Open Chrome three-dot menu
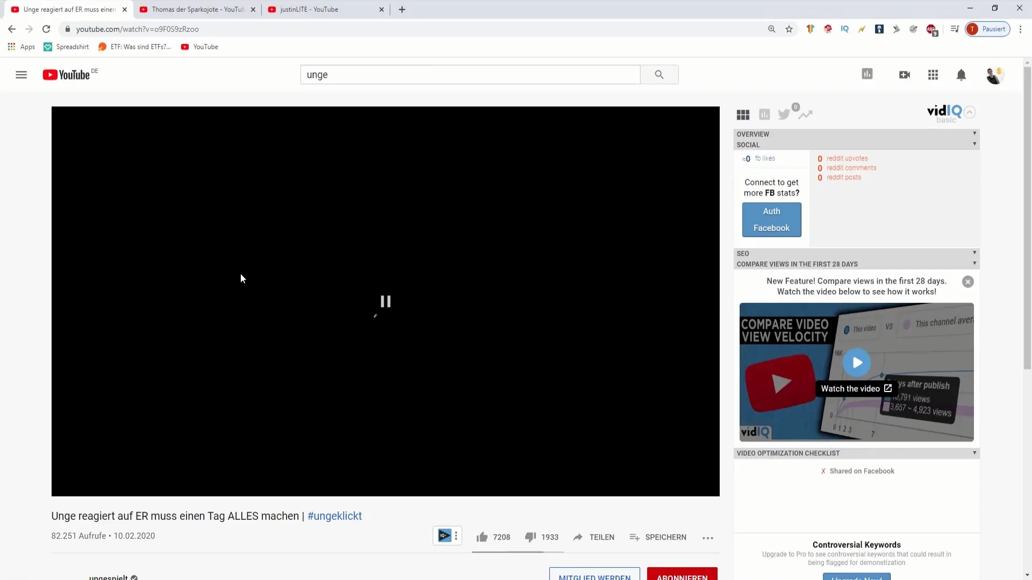 1020,29
